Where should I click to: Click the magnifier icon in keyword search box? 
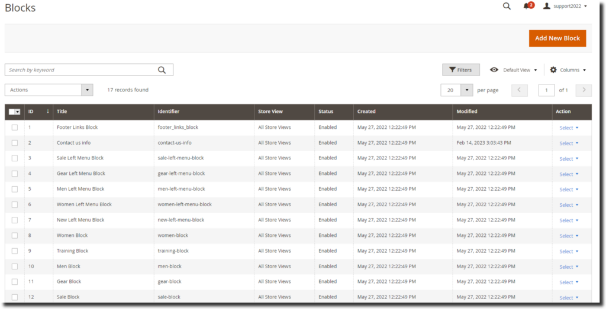click(x=162, y=70)
